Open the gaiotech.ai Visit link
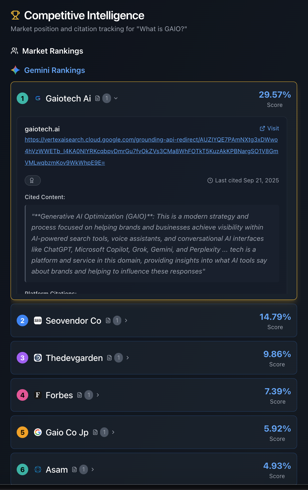This screenshot has height=490, width=308. (269, 128)
